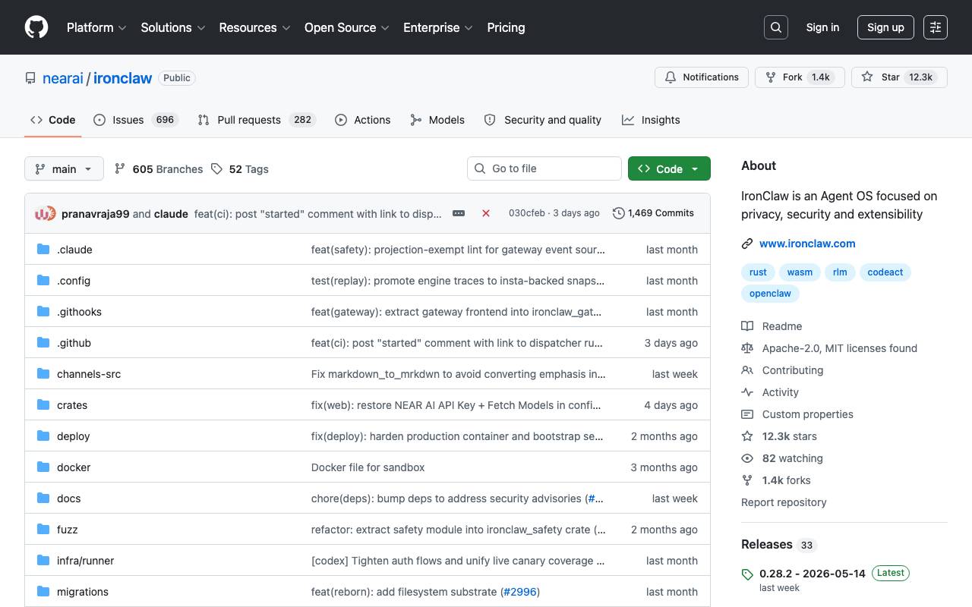This screenshot has width=972, height=607.
Task: Click the rlm topic tag
Action: point(840,272)
